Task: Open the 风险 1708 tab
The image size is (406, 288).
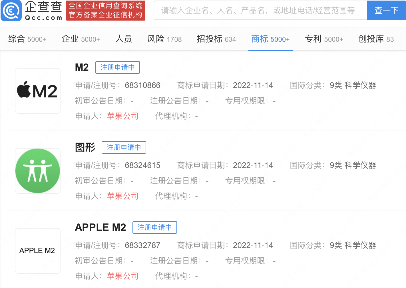Action: click(x=164, y=39)
